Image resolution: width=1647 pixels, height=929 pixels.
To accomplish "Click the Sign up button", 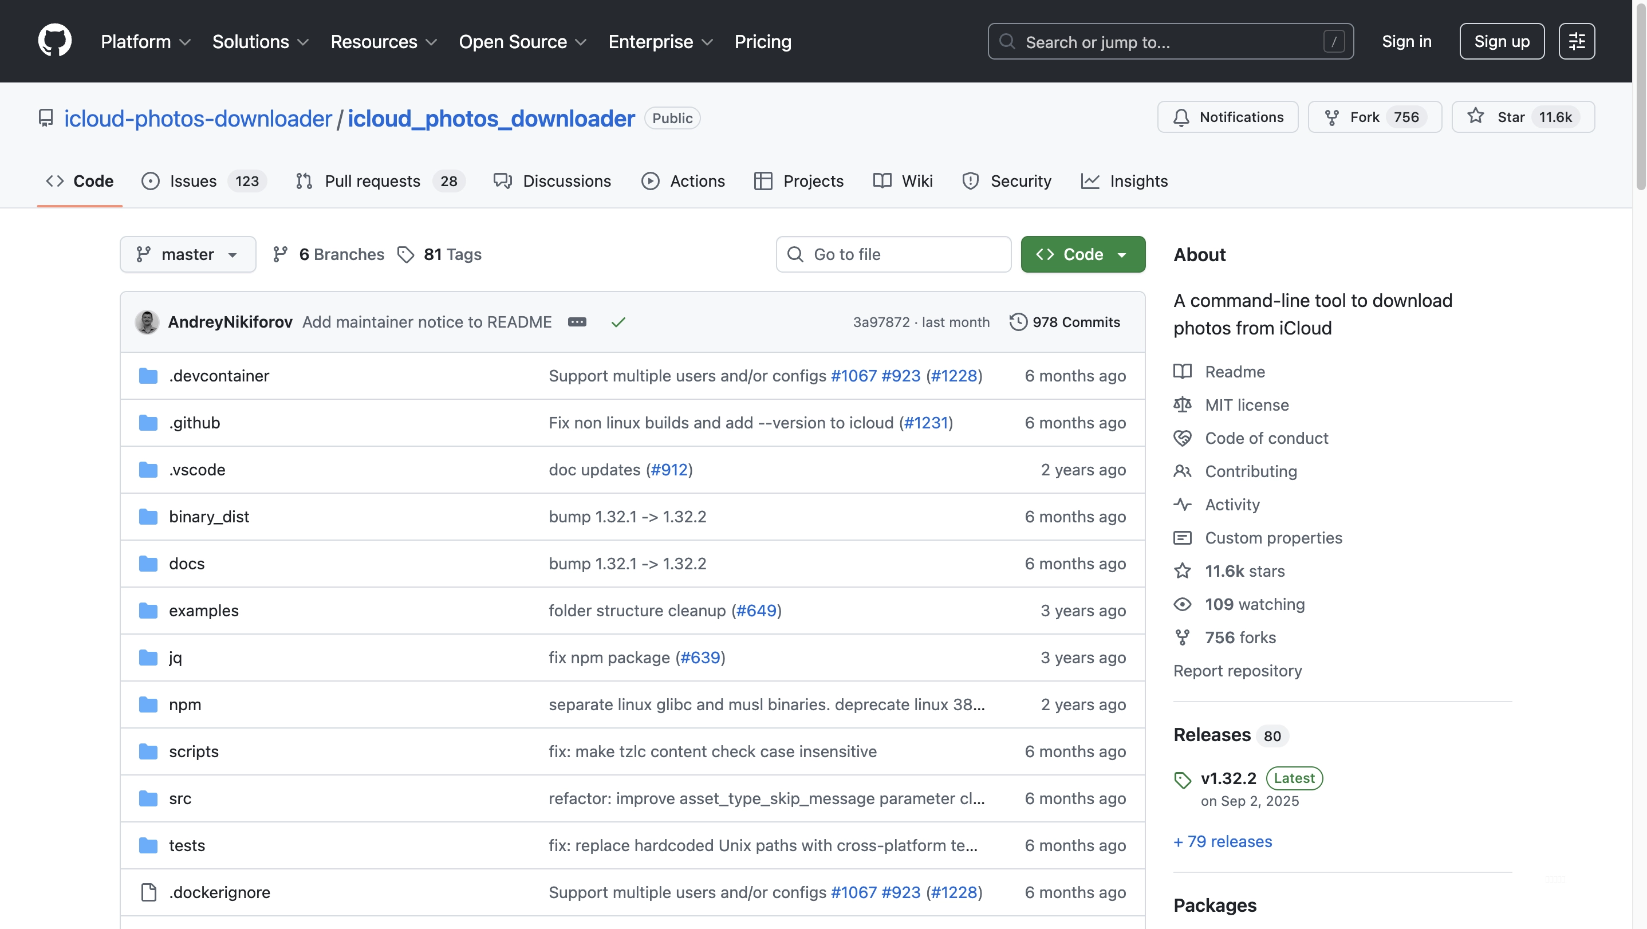I will click(1501, 42).
